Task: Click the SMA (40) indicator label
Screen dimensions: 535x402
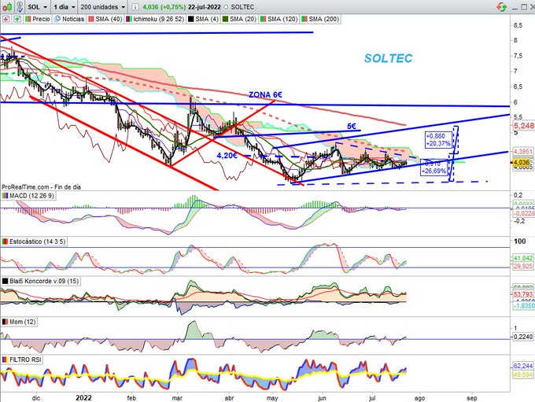Action: click(x=105, y=19)
